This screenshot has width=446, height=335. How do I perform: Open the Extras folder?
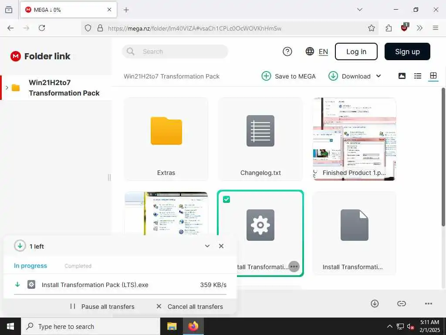click(x=166, y=139)
